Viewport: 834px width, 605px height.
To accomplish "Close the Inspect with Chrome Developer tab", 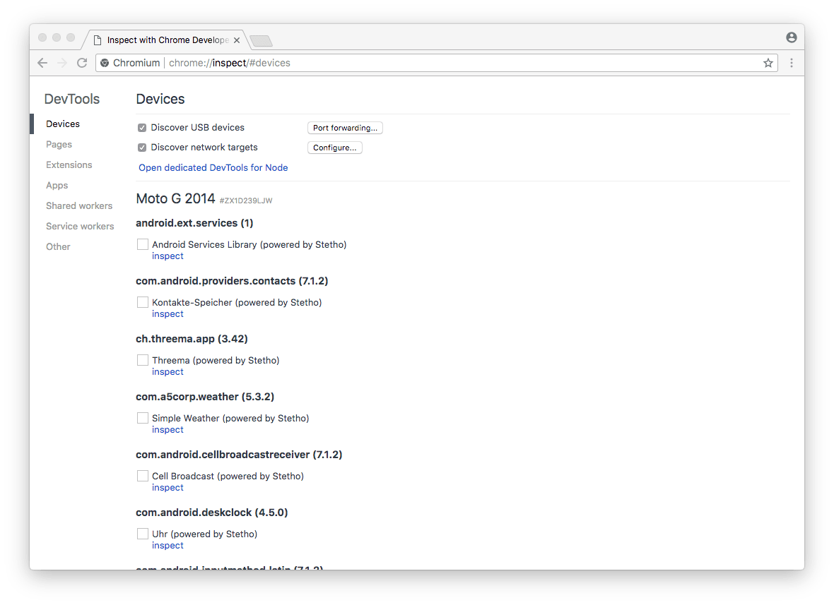I will (x=237, y=40).
